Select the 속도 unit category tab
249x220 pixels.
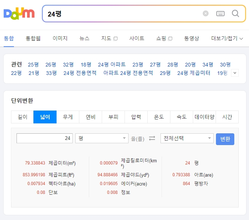pyautogui.click(x=181, y=117)
